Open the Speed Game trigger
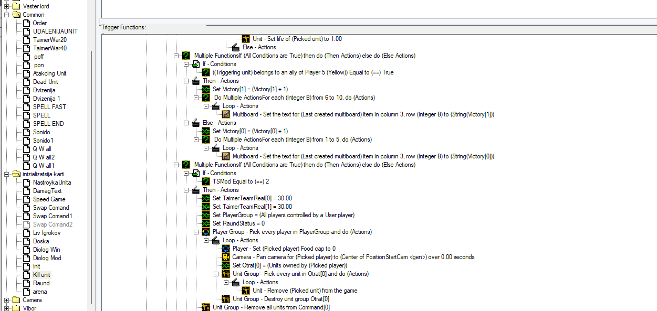Screen dimensions: 657x311 (49, 199)
